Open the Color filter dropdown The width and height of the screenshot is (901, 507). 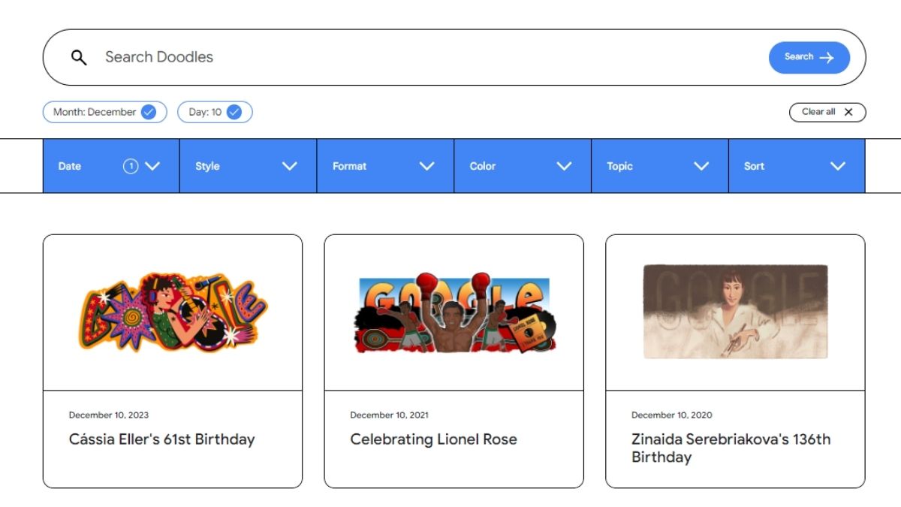click(x=522, y=166)
